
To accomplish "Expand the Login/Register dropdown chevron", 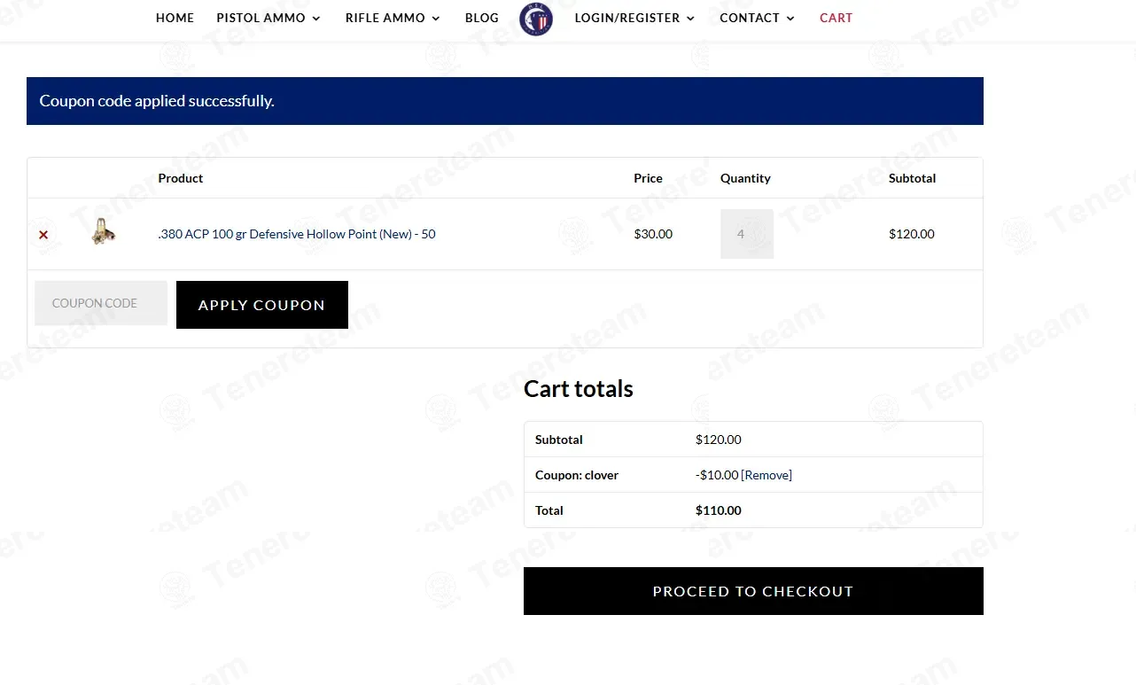I will (x=691, y=19).
